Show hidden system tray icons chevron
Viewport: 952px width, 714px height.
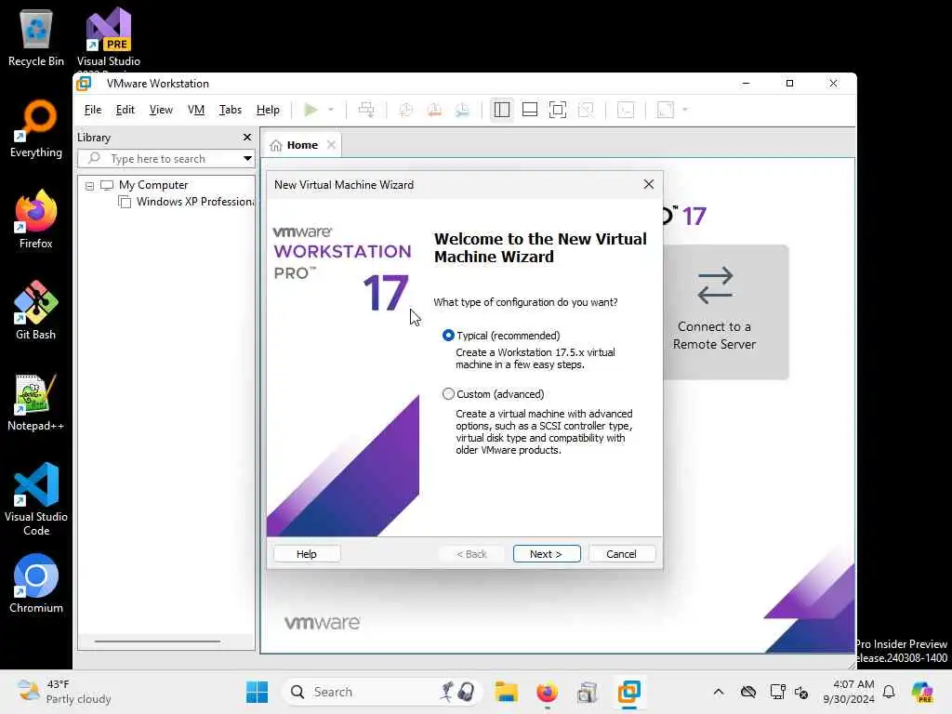point(719,692)
